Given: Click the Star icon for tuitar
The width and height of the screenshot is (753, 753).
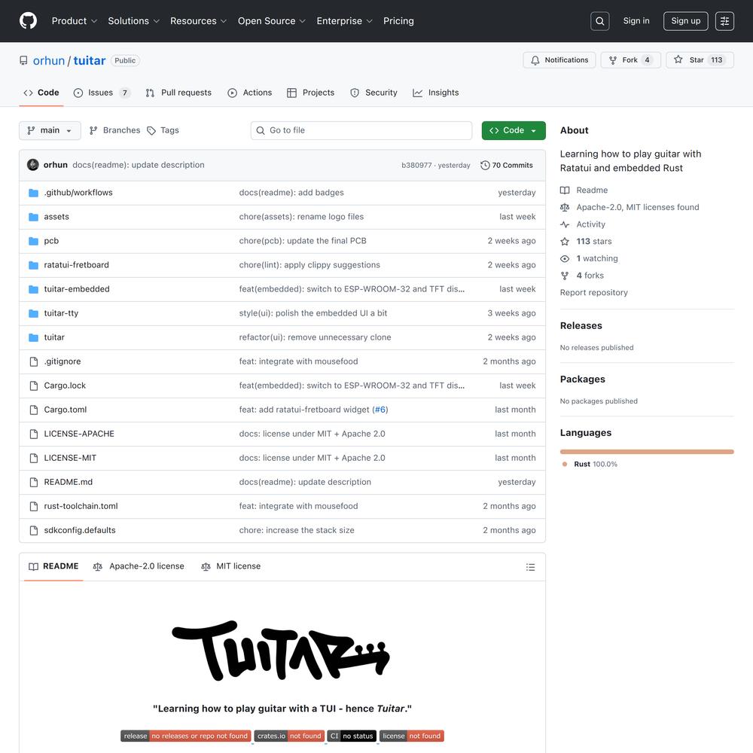Looking at the screenshot, I should pos(678,59).
